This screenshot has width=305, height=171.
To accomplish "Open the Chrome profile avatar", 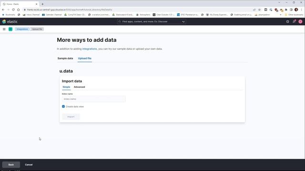I will (296, 9).
